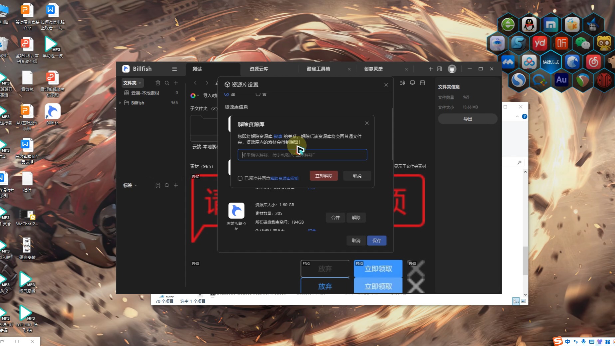This screenshot has height=346, width=615.
Task: Search tags with 标签 magnifier icon
Action: pyautogui.click(x=167, y=185)
